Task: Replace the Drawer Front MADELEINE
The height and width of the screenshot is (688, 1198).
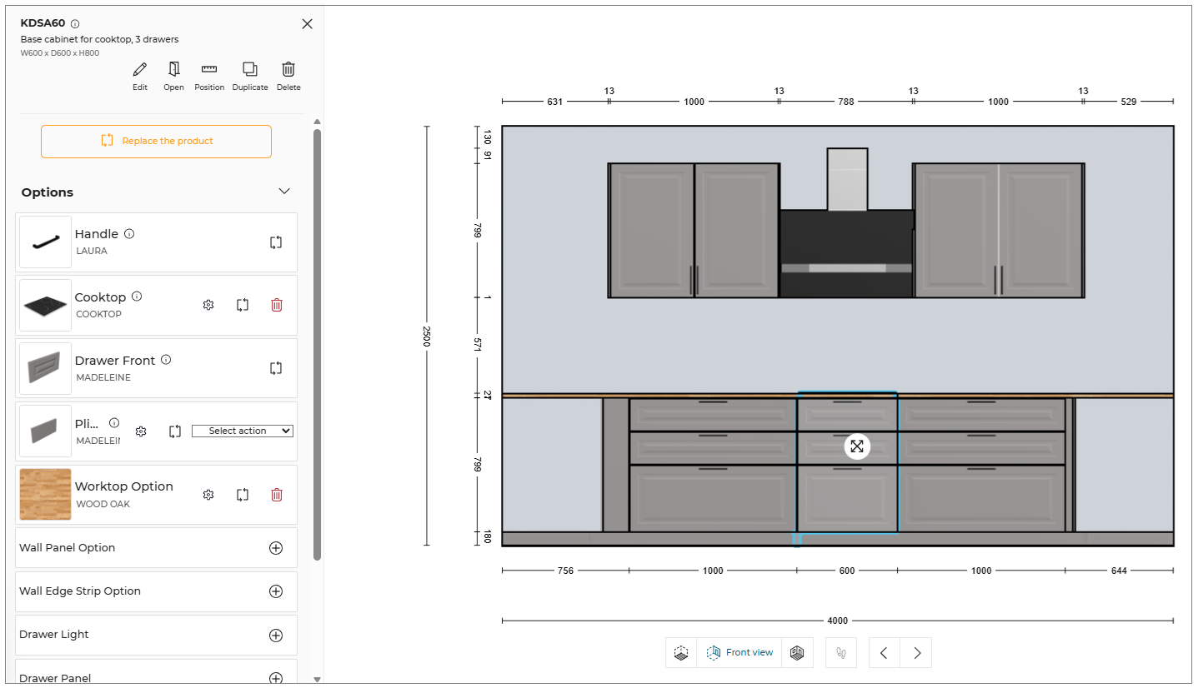Action: (x=276, y=367)
